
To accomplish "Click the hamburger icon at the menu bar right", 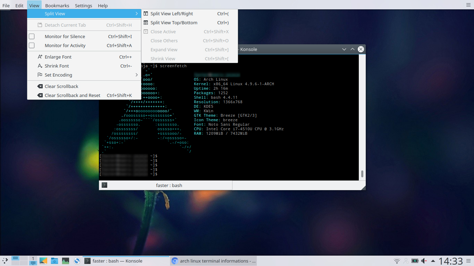I will point(469,5).
